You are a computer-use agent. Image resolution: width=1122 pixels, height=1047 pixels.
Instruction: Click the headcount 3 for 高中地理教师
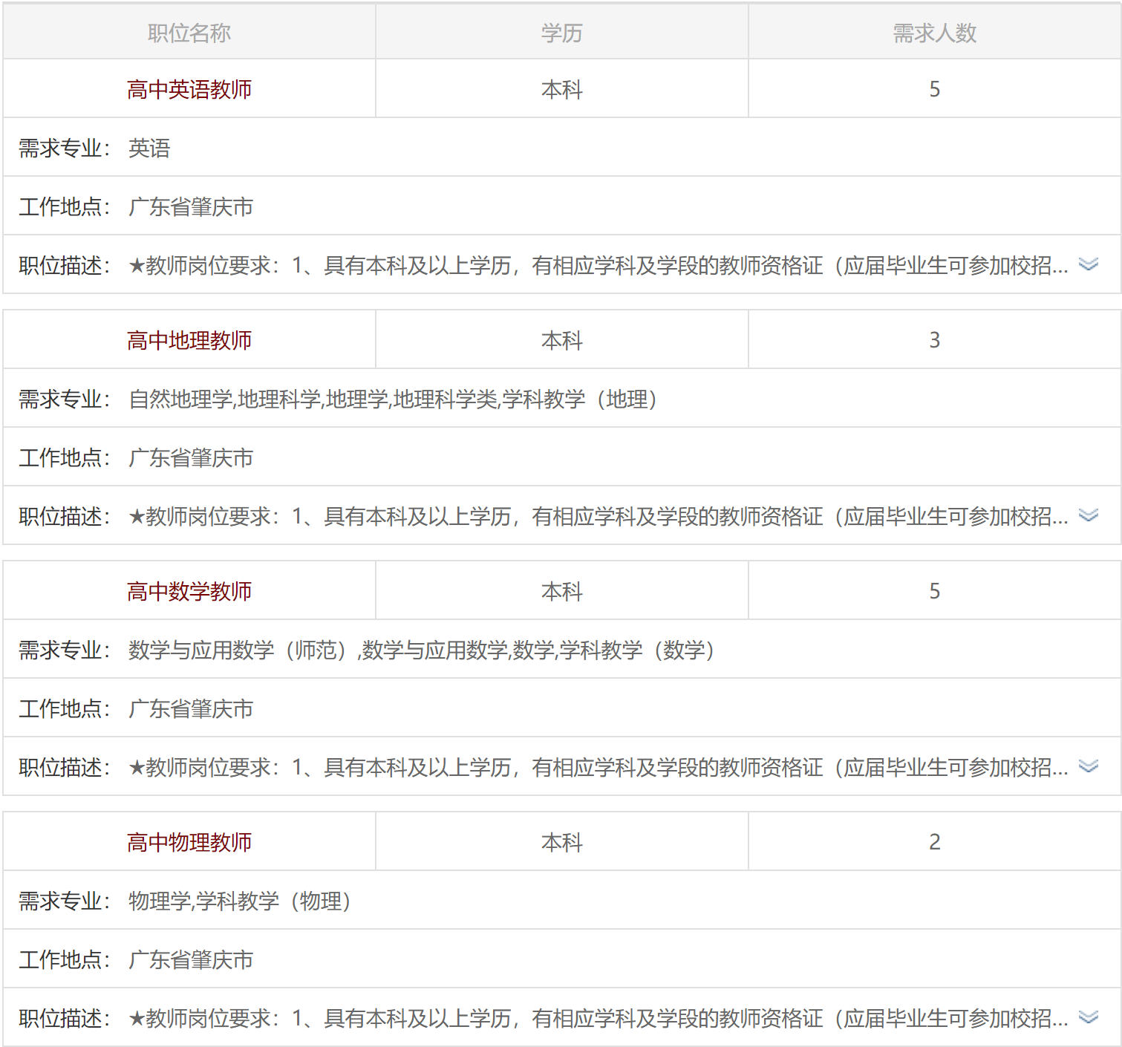pos(934,340)
